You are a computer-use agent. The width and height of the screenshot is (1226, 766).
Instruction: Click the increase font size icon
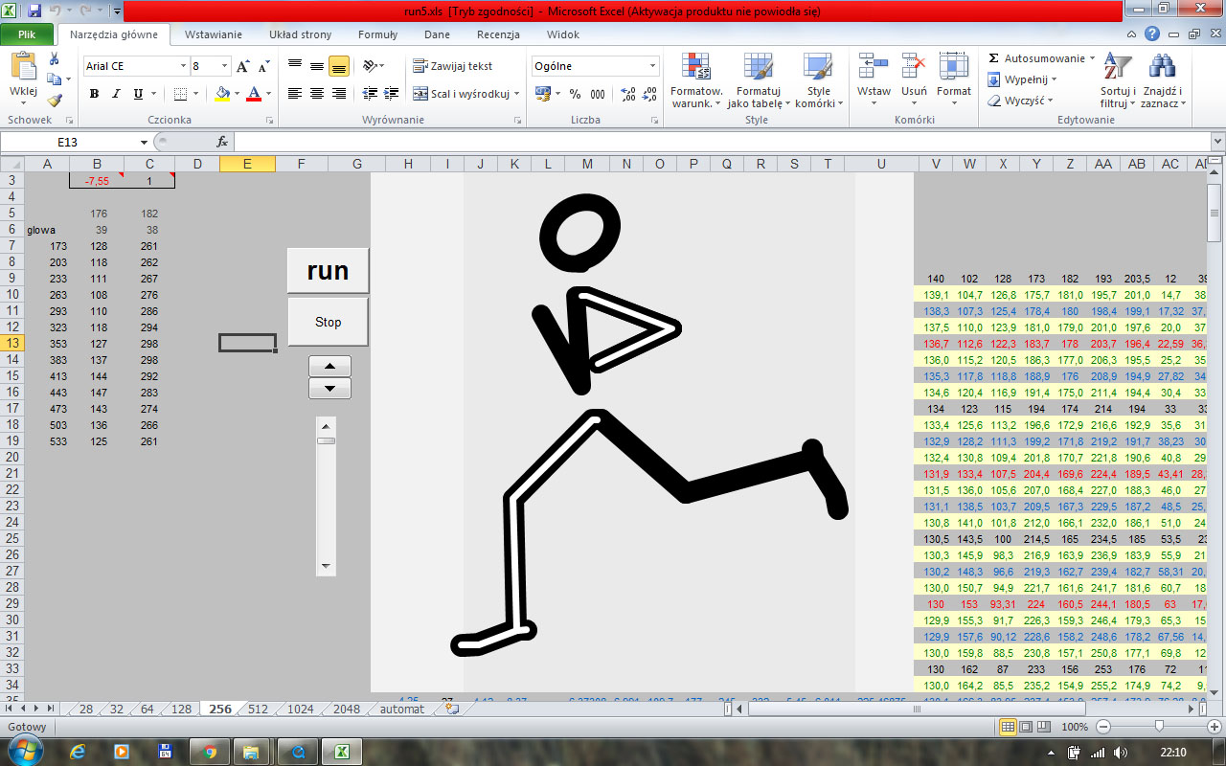[x=243, y=66]
